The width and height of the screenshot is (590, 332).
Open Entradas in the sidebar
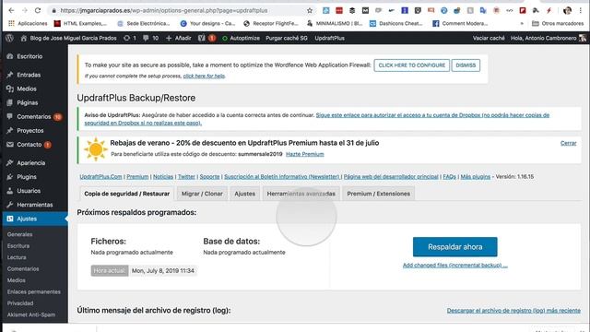coord(29,75)
